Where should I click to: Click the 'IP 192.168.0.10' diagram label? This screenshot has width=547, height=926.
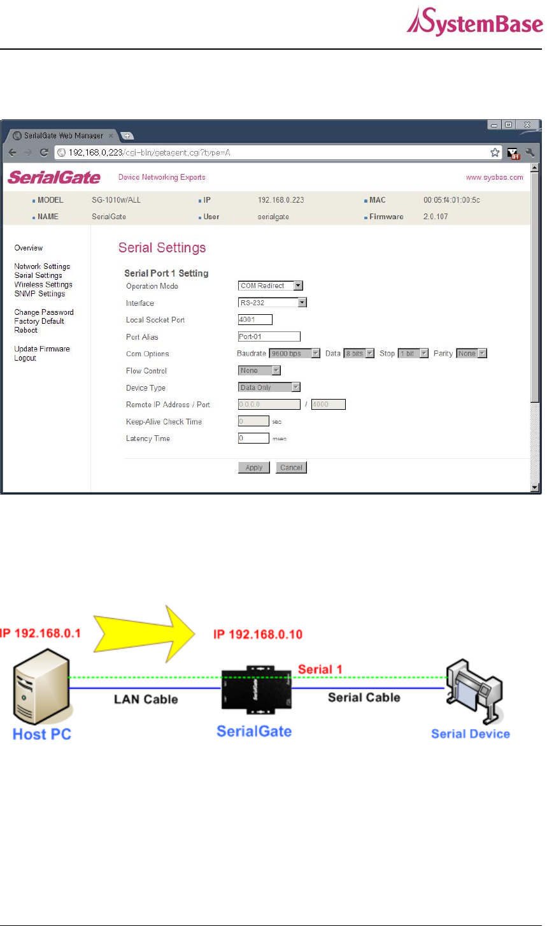258,635
